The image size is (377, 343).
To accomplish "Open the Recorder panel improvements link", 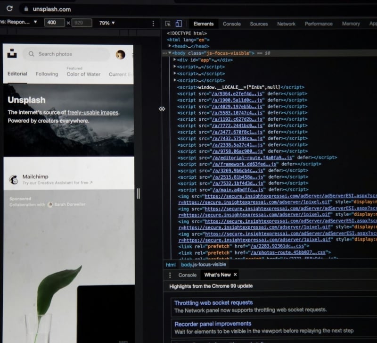I will click(213, 324).
